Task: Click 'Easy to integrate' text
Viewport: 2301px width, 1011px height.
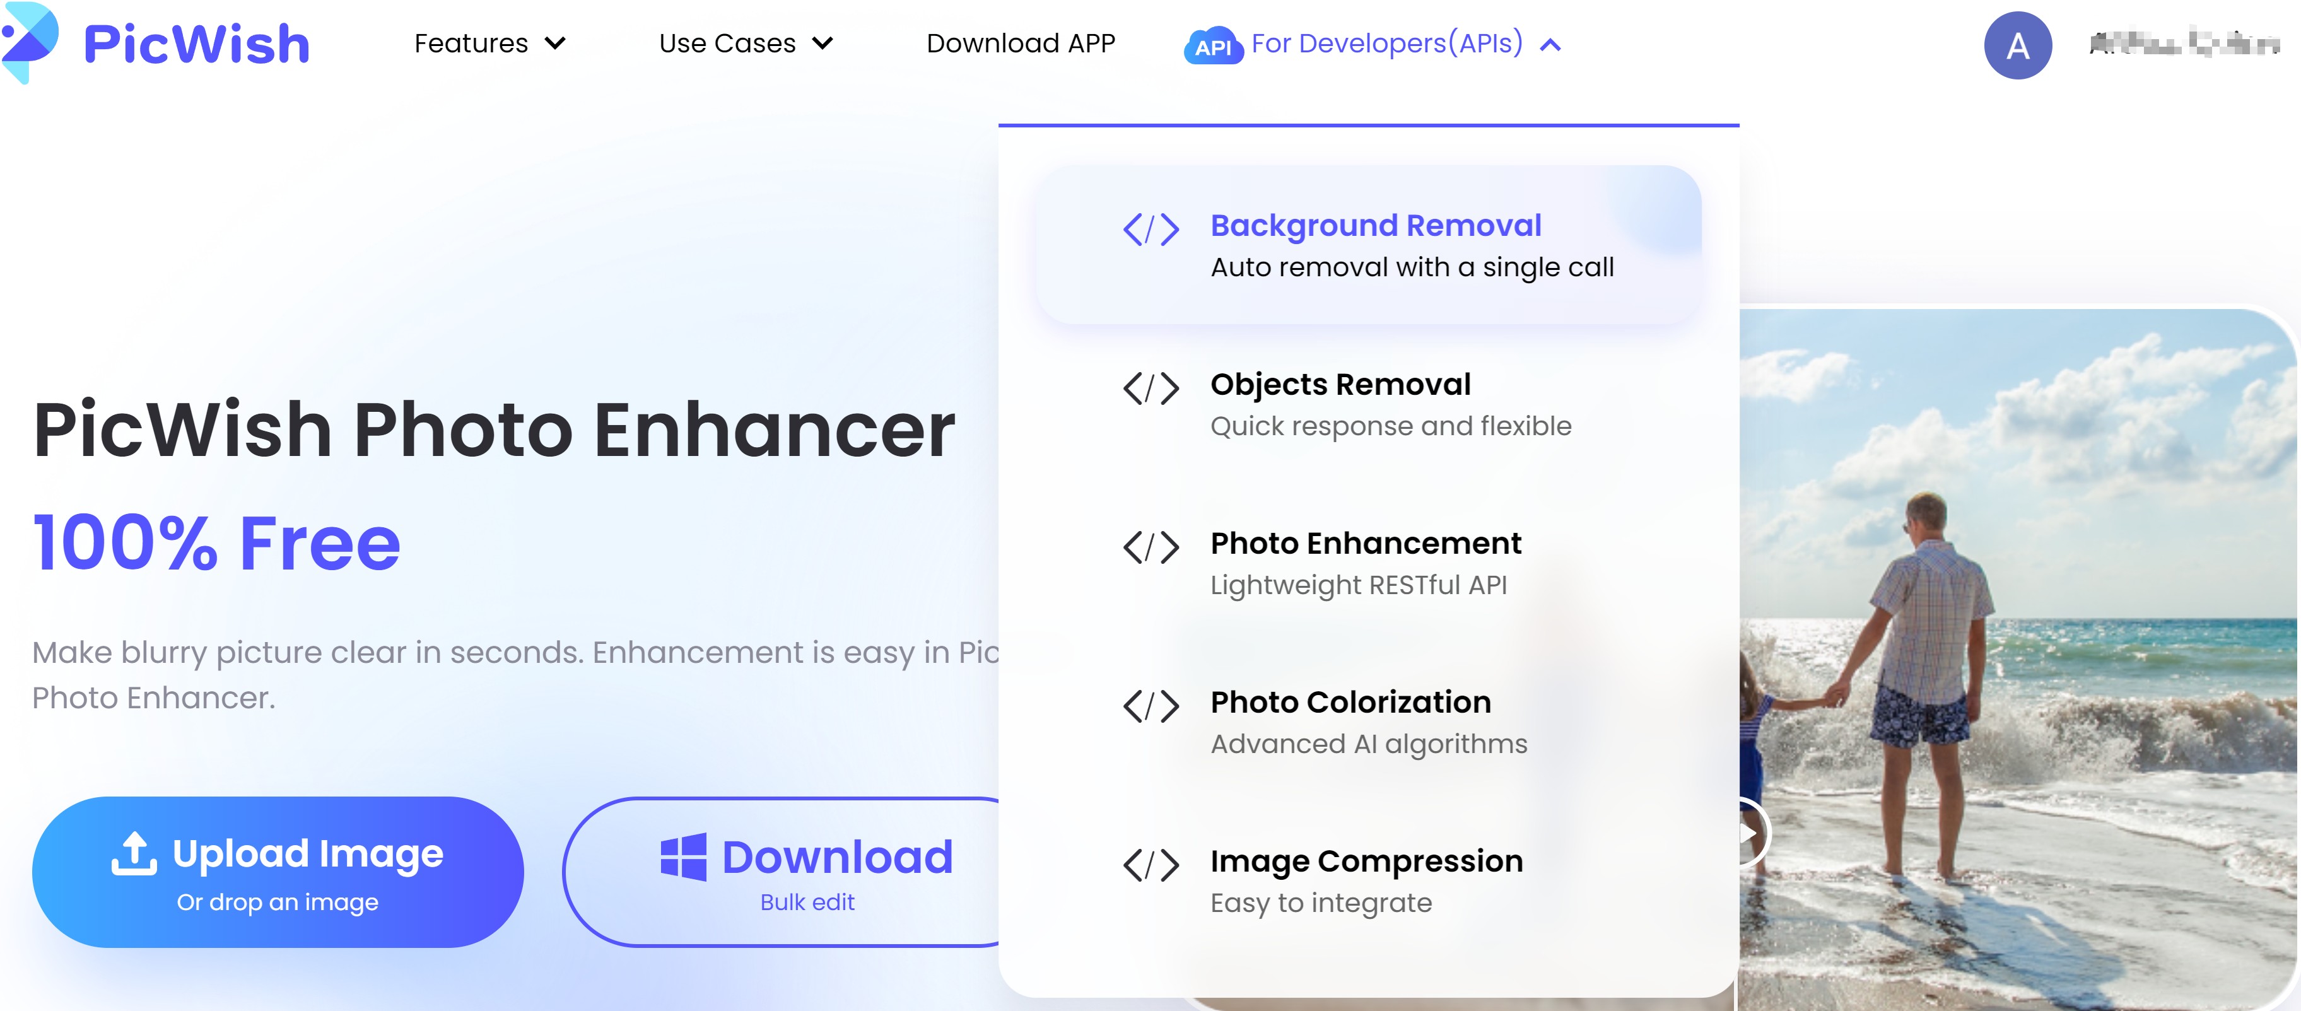Action: (1321, 903)
